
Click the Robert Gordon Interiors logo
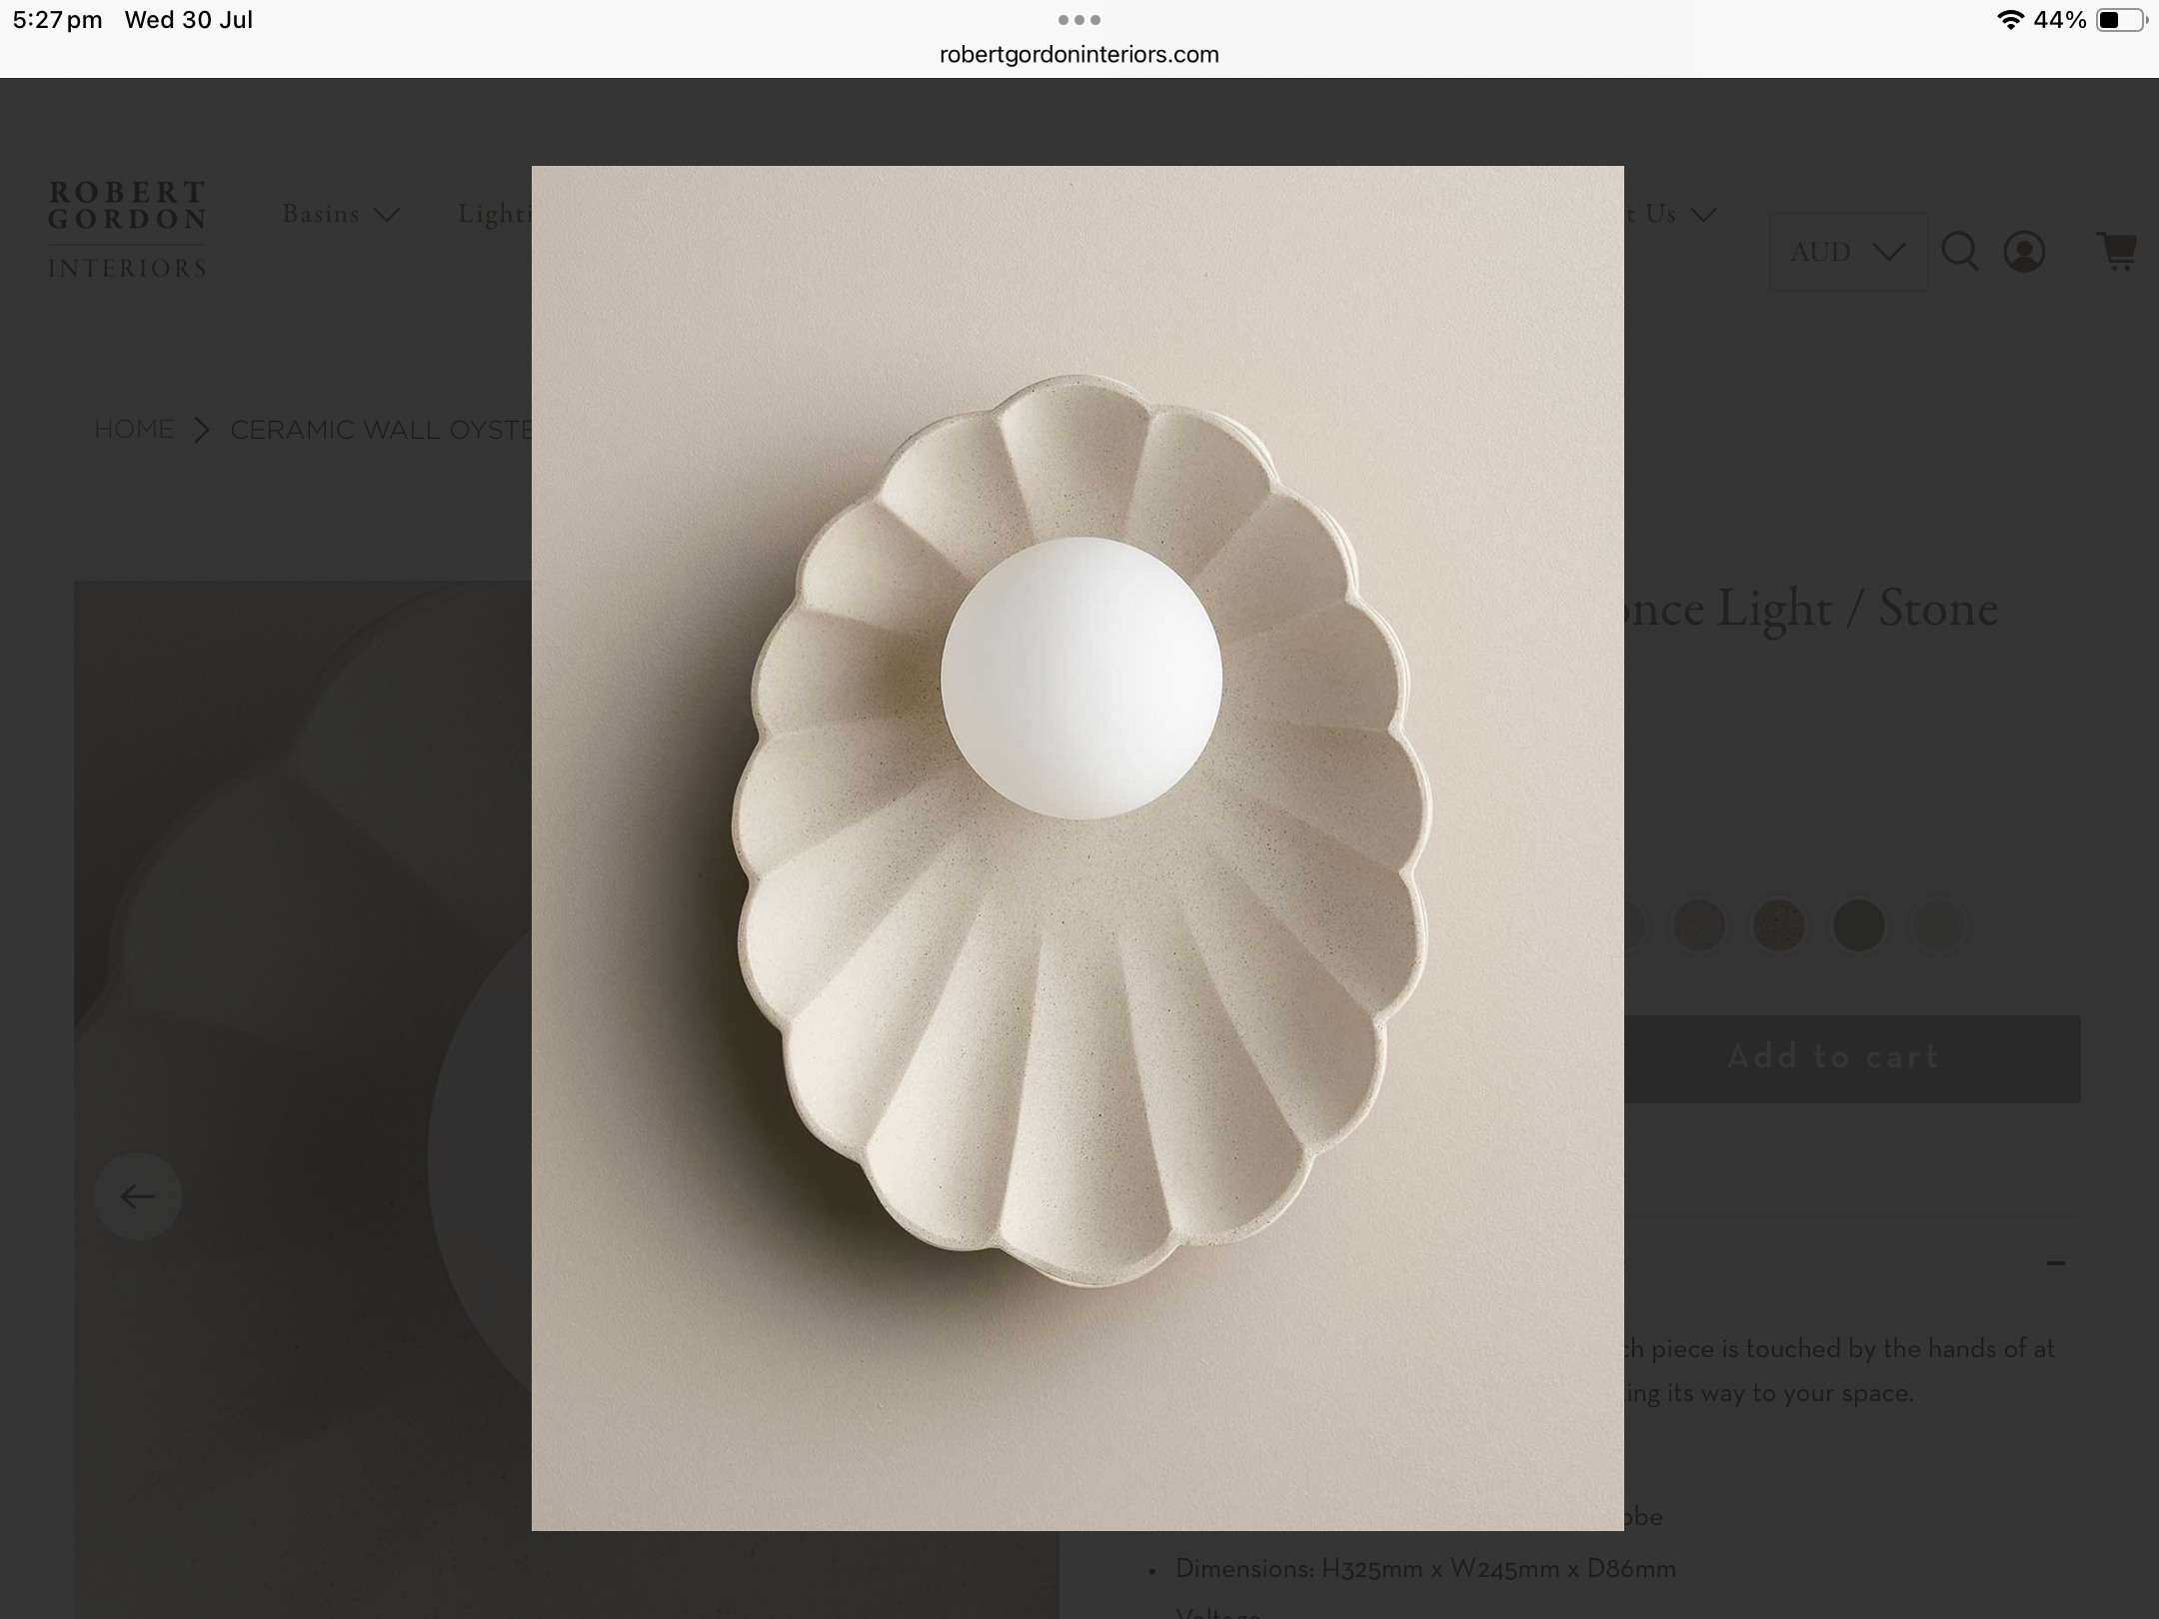pyautogui.click(x=127, y=229)
